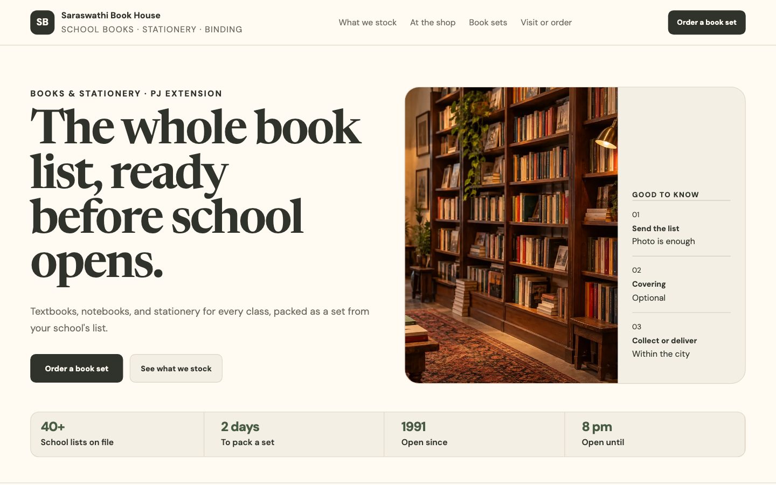This screenshot has width=776, height=485.
Task: Click See what we stock button
Action: pos(176,368)
